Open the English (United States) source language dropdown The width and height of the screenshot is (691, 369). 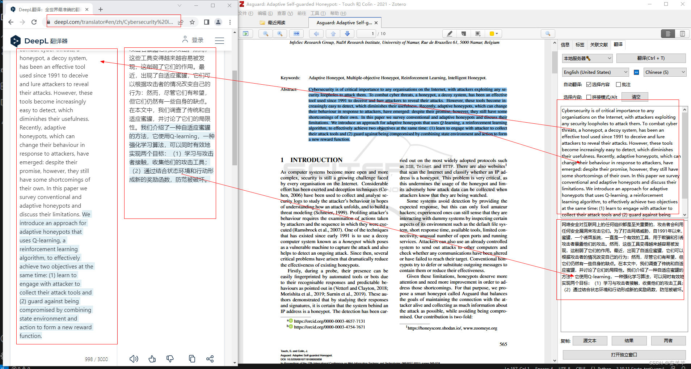coord(595,72)
